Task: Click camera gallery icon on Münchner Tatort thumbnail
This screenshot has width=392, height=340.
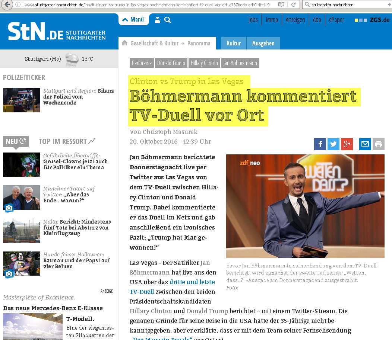Action: [x=9, y=208]
